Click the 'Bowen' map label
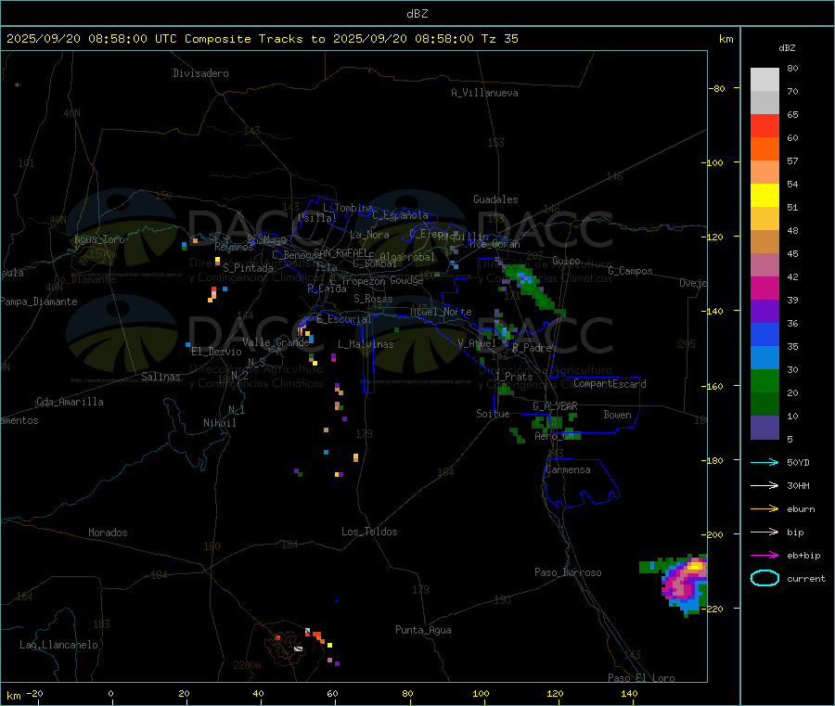835x706 pixels. [617, 415]
